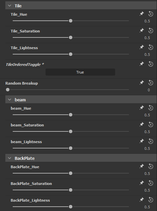Reset BackPlate_Saturation to its default value

click(151, 183)
